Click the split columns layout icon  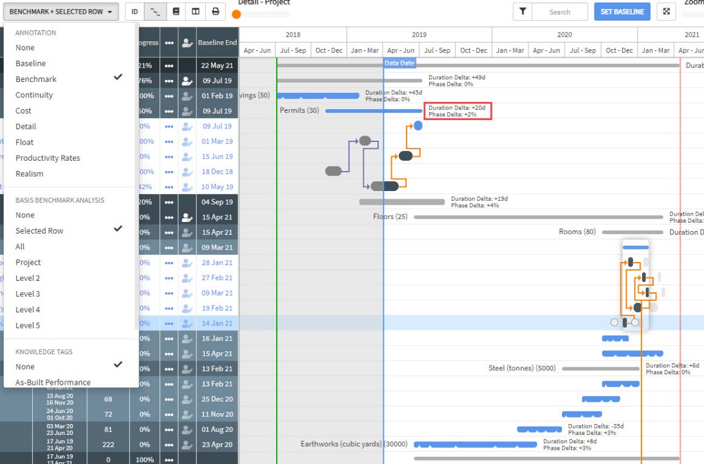point(196,12)
